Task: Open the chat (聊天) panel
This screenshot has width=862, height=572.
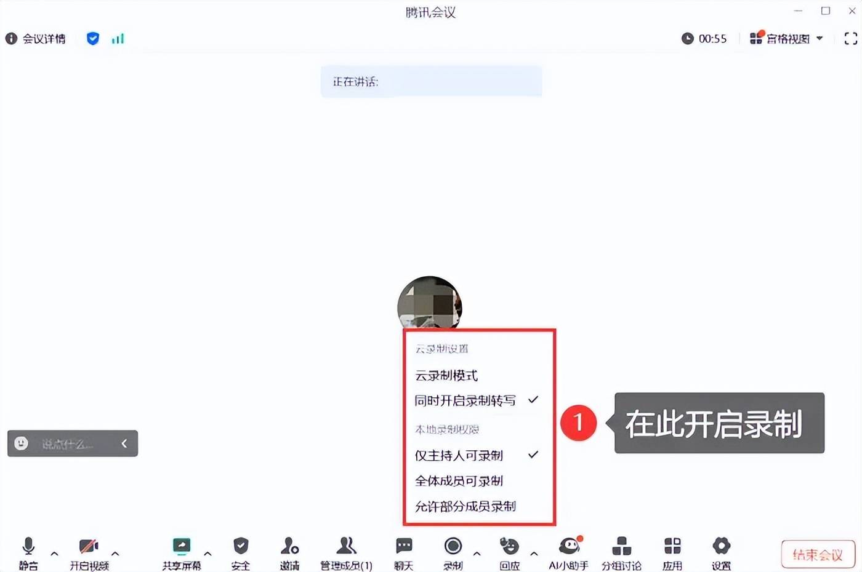Action: (404, 553)
